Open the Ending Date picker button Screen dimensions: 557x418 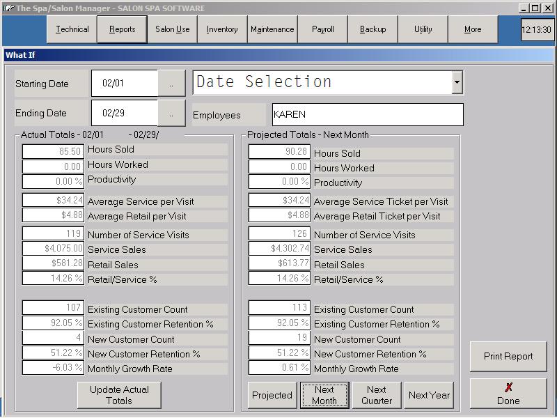pyautogui.click(x=172, y=113)
